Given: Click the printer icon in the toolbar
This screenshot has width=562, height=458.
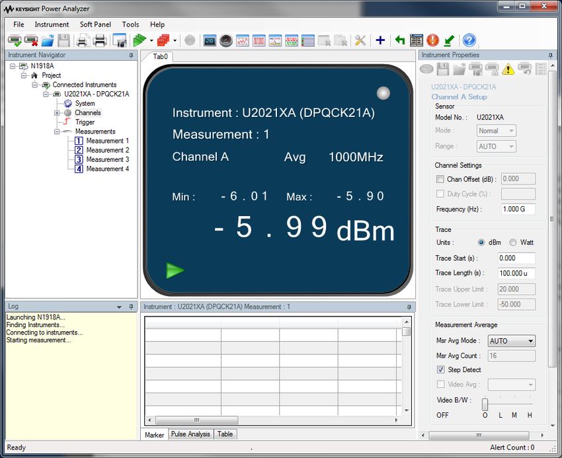Looking at the screenshot, I should tap(100, 40).
